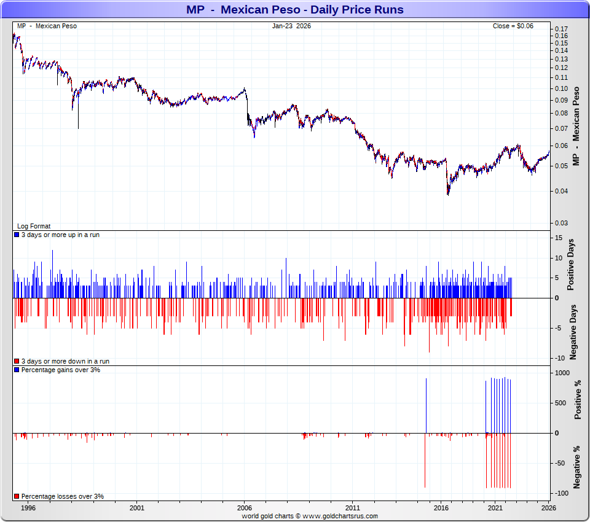Click the 2006 label on the time axis
Image resolution: width=590 pixels, height=522 pixels.
tap(245, 508)
